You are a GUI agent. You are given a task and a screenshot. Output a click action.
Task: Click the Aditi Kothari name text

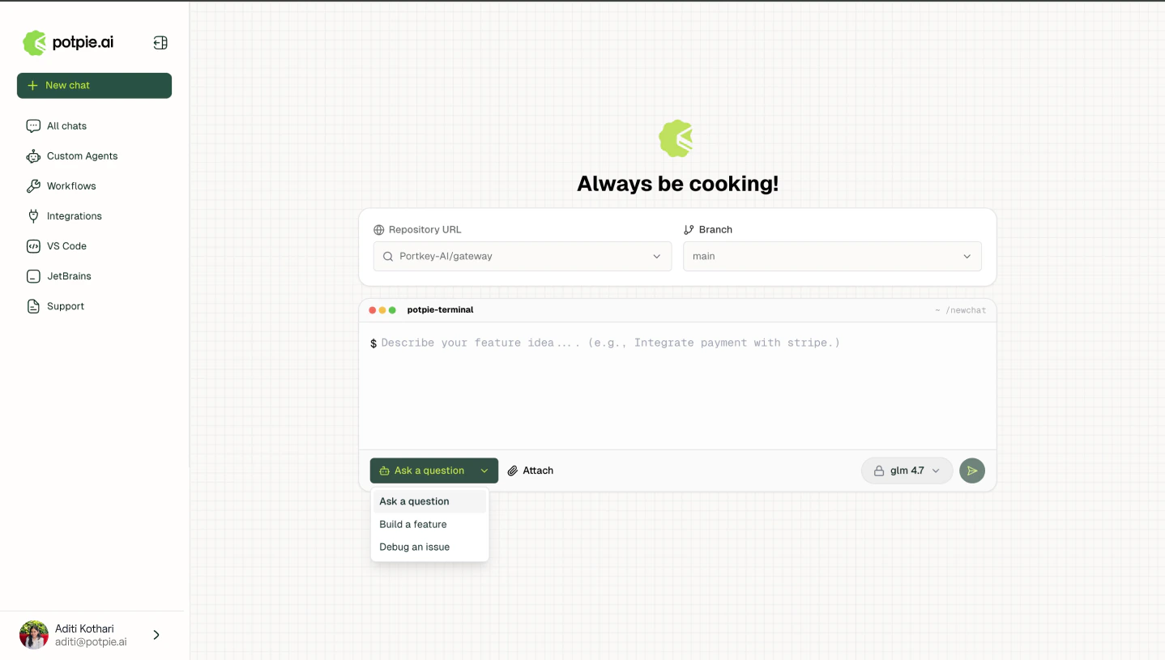pyautogui.click(x=84, y=628)
